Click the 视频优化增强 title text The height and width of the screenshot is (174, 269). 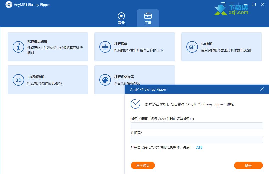(124, 77)
